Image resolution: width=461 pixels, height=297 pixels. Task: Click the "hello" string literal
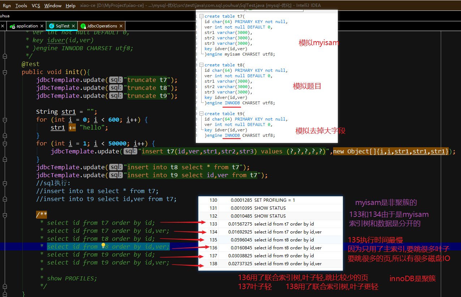[92, 128]
